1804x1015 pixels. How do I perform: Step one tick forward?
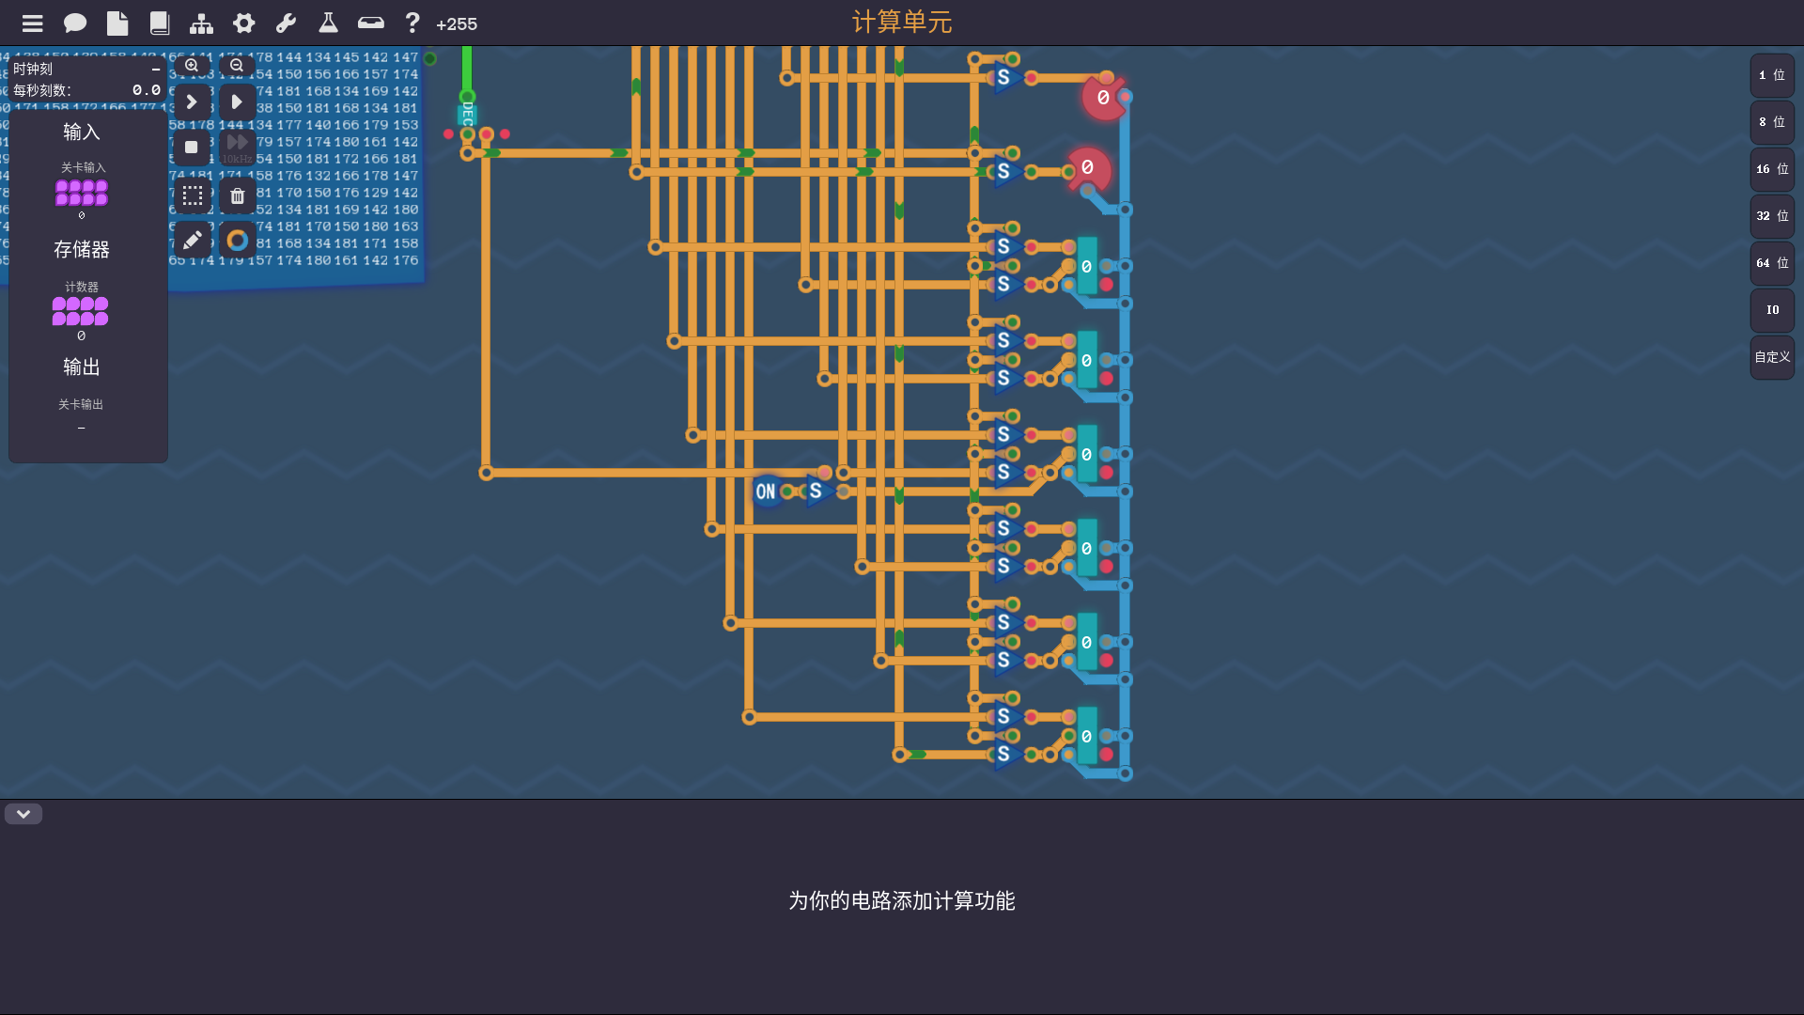pyautogui.click(x=192, y=101)
